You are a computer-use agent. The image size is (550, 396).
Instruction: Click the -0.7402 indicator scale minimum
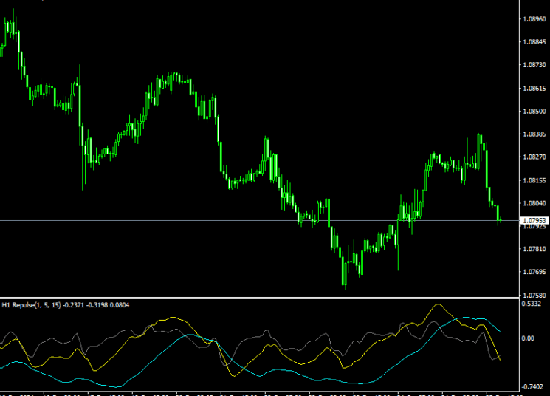pos(532,387)
